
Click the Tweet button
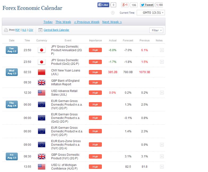click(147, 5)
